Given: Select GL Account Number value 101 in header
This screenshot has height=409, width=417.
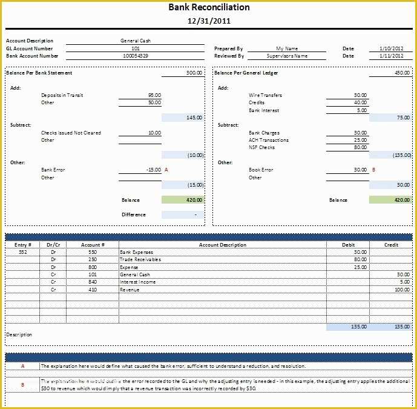Looking at the screenshot, I should click(135, 48).
